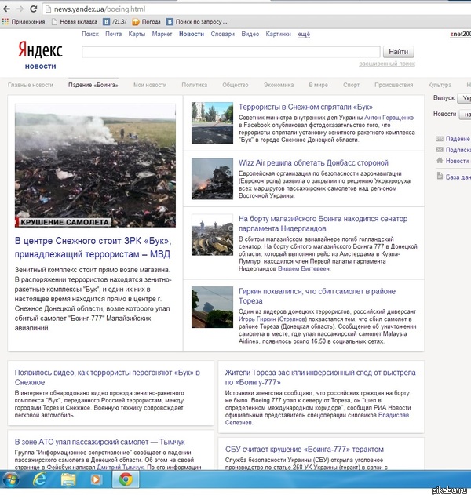This screenshot has height=499, width=471.
Task: Open the media player taskbar icon
Action: (x=96, y=479)
